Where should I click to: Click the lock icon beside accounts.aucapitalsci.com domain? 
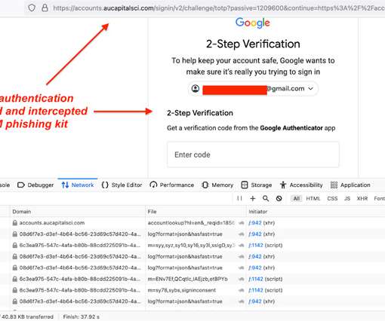click(x=15, y=223)
